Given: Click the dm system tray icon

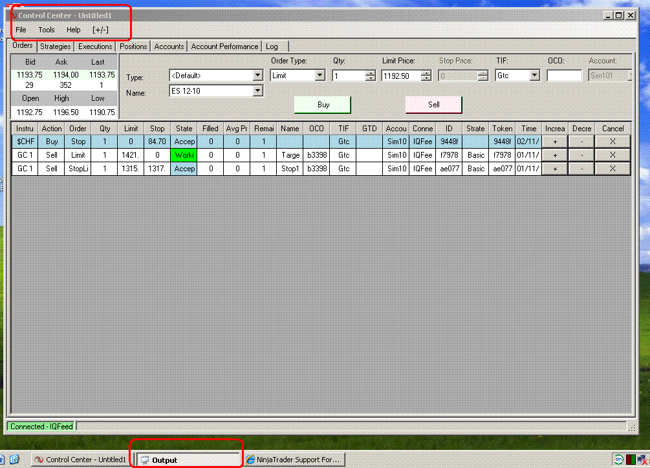Looking at the screenshot, I should pyautogui.click(x=618, y=460).
